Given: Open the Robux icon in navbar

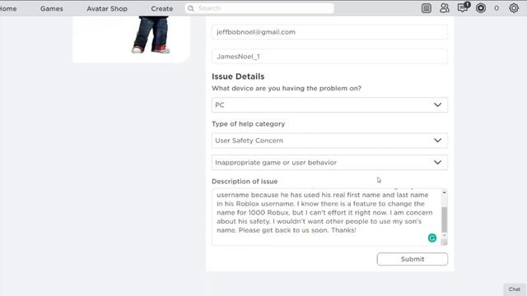Looking at the screenshot, I should click(481, 8).
